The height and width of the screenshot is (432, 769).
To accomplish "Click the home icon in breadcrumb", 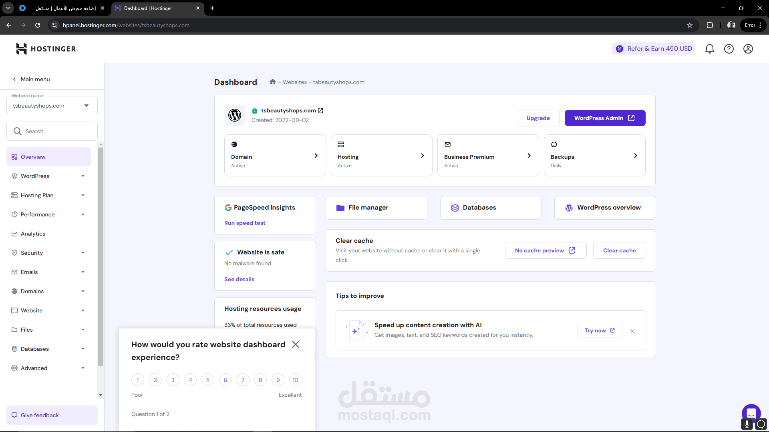I will pos(273,82).
